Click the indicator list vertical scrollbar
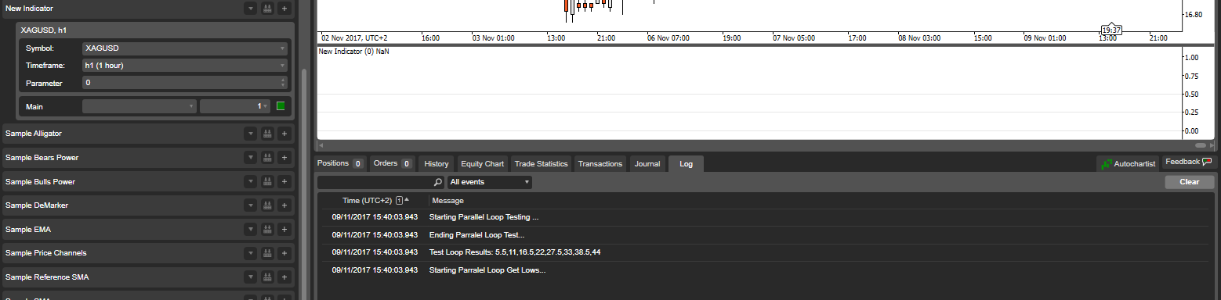The height and width of the screenshot is (300, 1221). [x=304, y=184]
